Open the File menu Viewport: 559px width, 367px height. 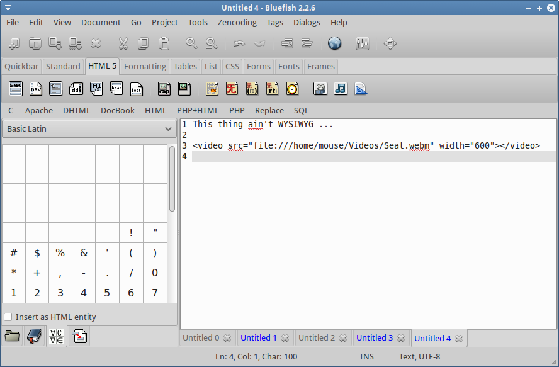[x=13, y=23]
